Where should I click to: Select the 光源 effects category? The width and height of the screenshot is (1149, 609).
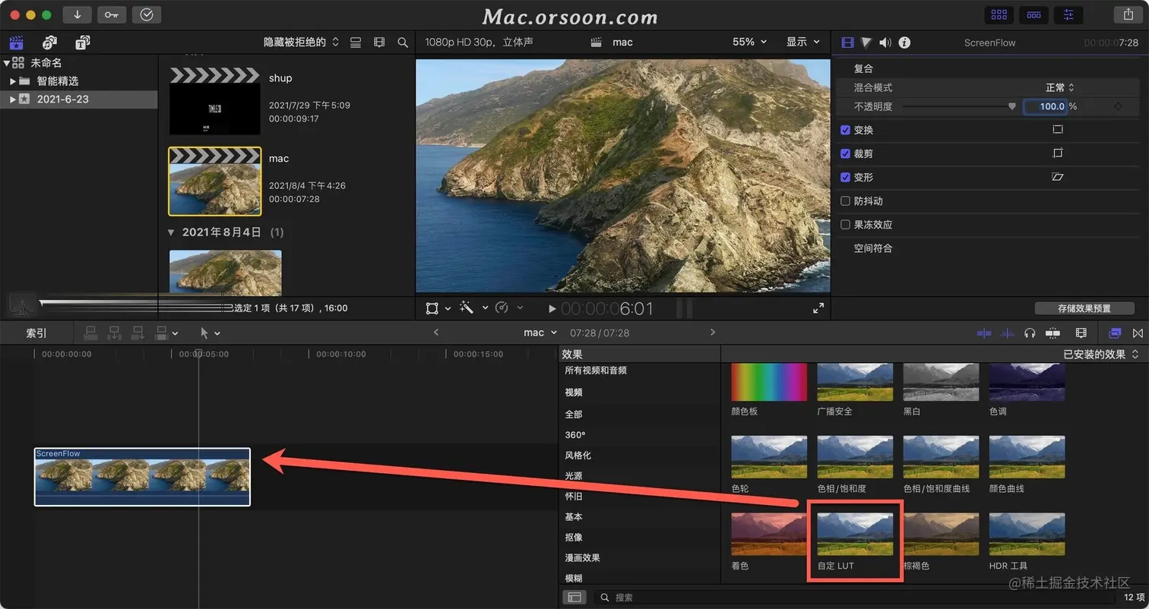(574, 476)
